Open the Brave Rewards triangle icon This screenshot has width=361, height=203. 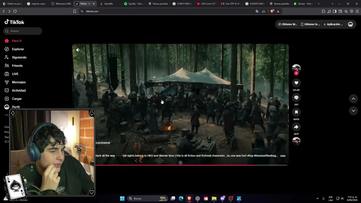click(x=278, y=11)
